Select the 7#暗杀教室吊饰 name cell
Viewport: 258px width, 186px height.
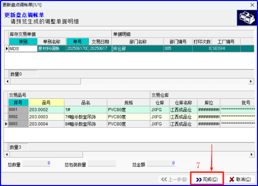[85, 117]
